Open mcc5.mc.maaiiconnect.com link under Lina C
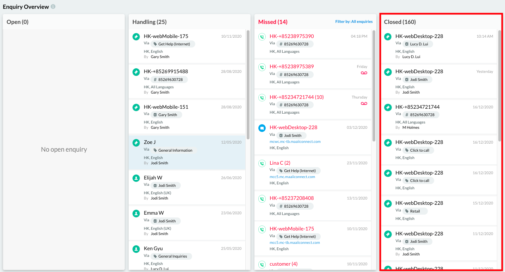Screen dimensions: 505x272 click(x=292, y=177)
